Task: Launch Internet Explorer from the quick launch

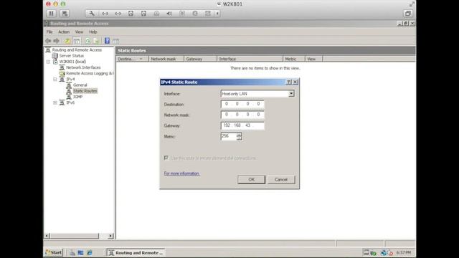Action: tap(90, 253)
